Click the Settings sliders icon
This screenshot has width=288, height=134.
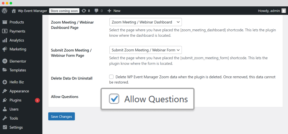5,127
